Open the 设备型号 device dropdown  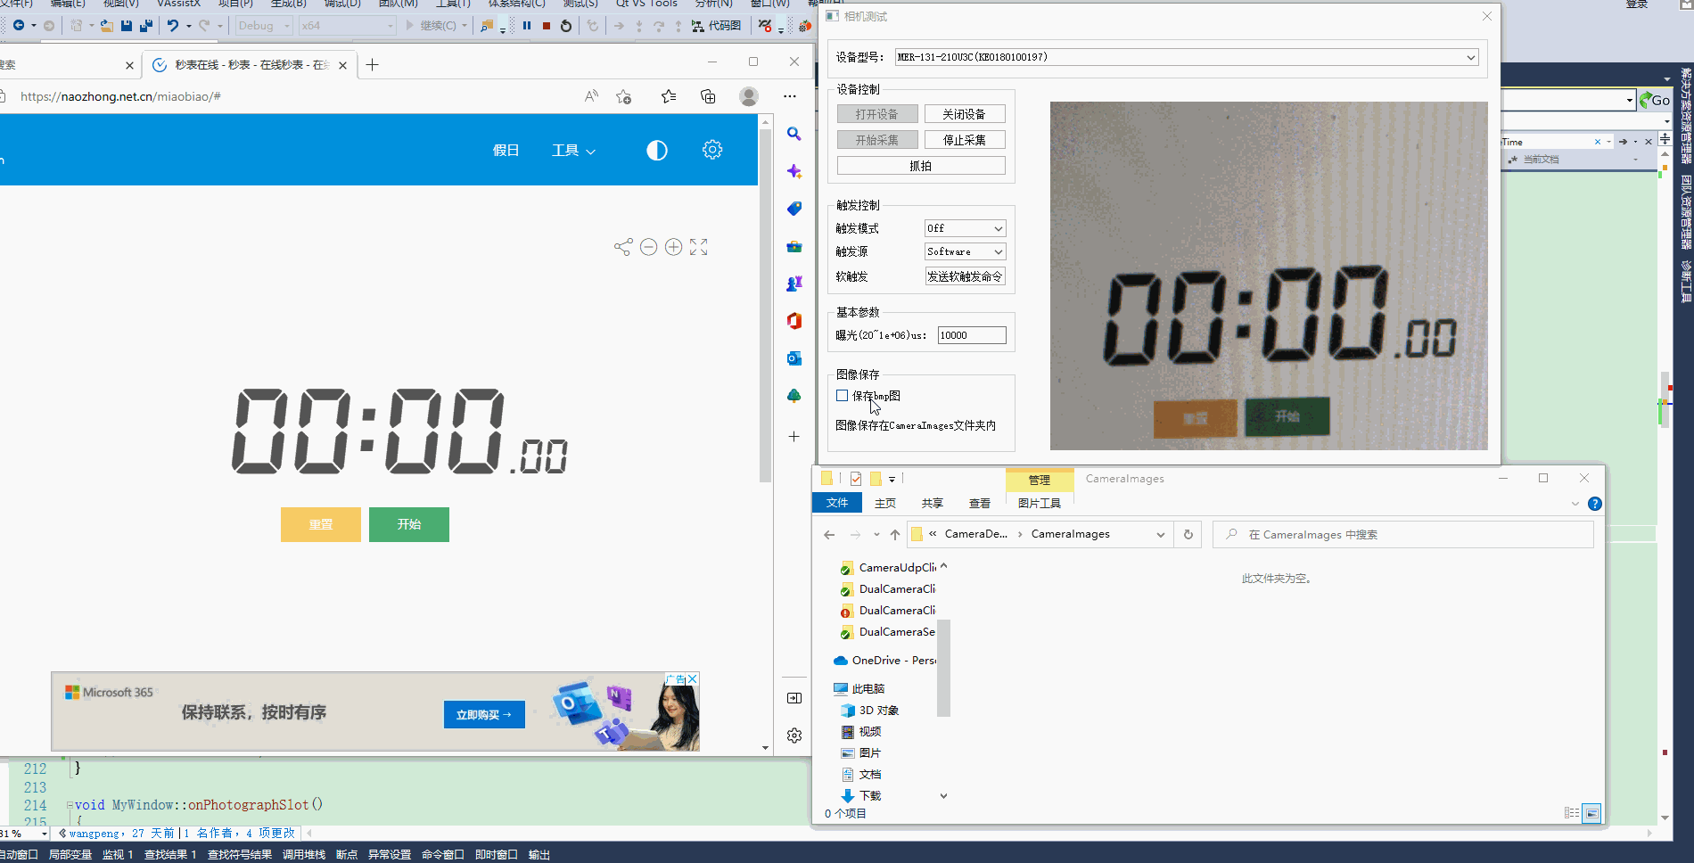coord(1187,57)
